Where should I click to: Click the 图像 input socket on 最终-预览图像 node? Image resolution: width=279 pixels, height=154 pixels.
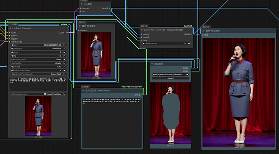[203, 35]
